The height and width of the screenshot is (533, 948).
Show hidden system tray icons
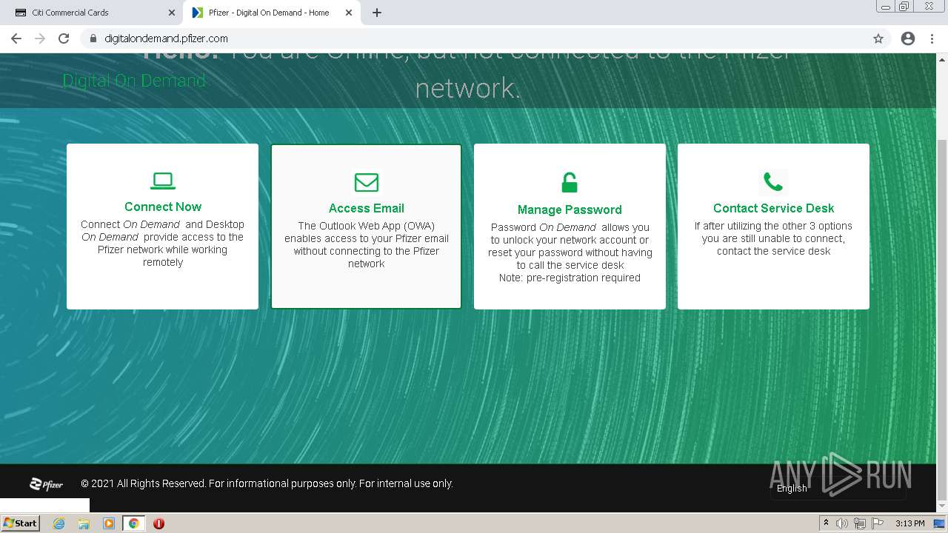click(x=826, y=523)
